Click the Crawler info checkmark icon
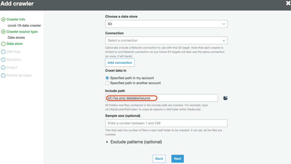The height and width of the screenshot is (164, 291). (x=3, y=19)
